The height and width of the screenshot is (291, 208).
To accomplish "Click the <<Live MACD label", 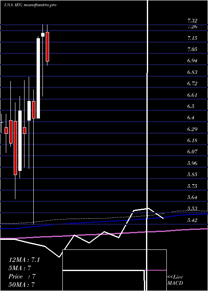I will tap(175, 280).
